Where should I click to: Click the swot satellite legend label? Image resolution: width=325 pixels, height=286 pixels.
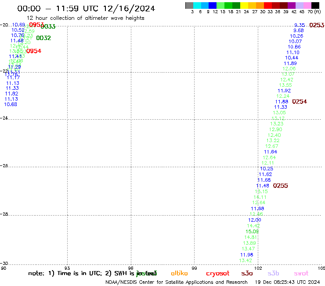[x=301, y=274]
